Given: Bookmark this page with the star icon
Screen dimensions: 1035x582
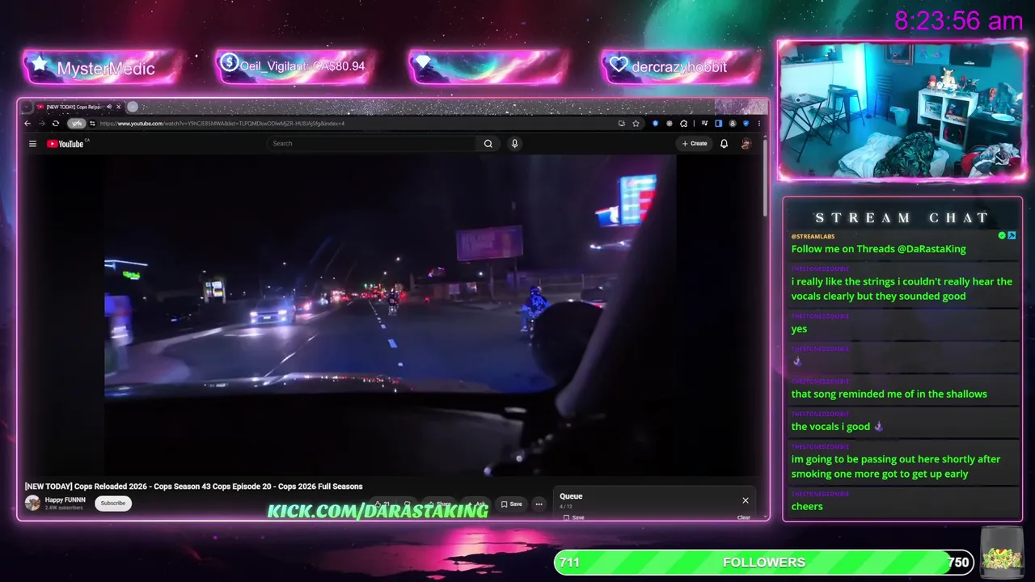Looking at the screenshot, I should pos(636,124).
